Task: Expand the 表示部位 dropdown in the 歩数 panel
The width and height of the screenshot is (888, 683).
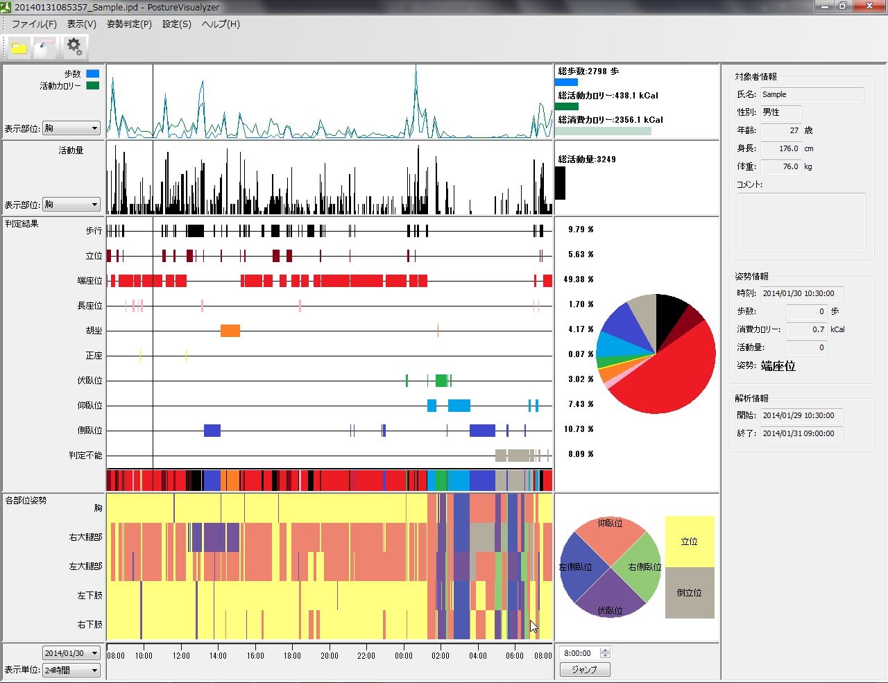Action: pyautogui.click(x=71, y=128)
